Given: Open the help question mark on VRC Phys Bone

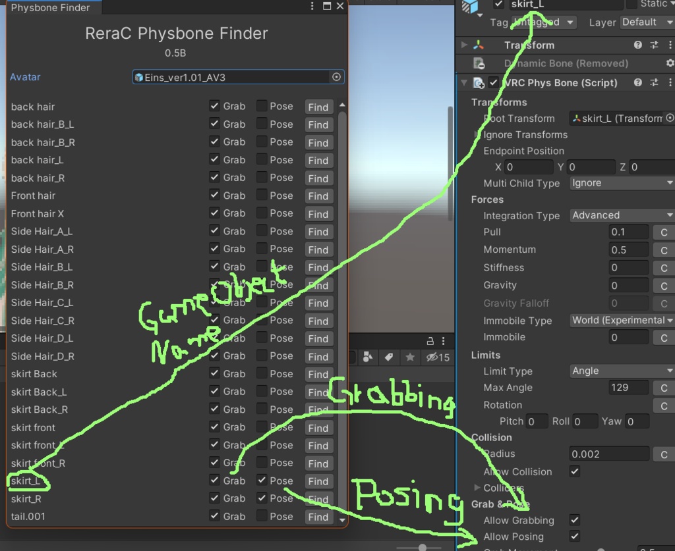Looking at the screenshot, I should pyautogui.click(x=638, y=82).
